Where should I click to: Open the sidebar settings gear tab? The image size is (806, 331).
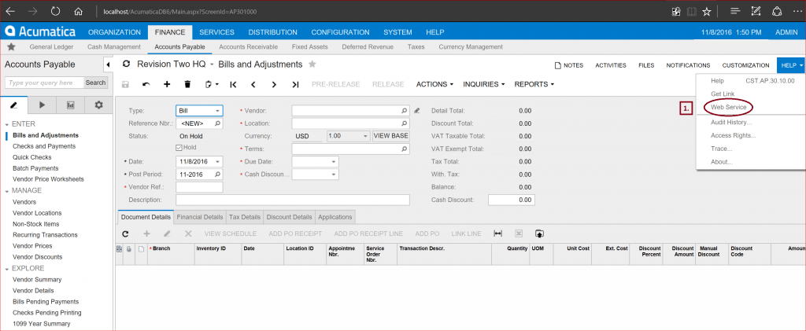[x=98, y=105]
